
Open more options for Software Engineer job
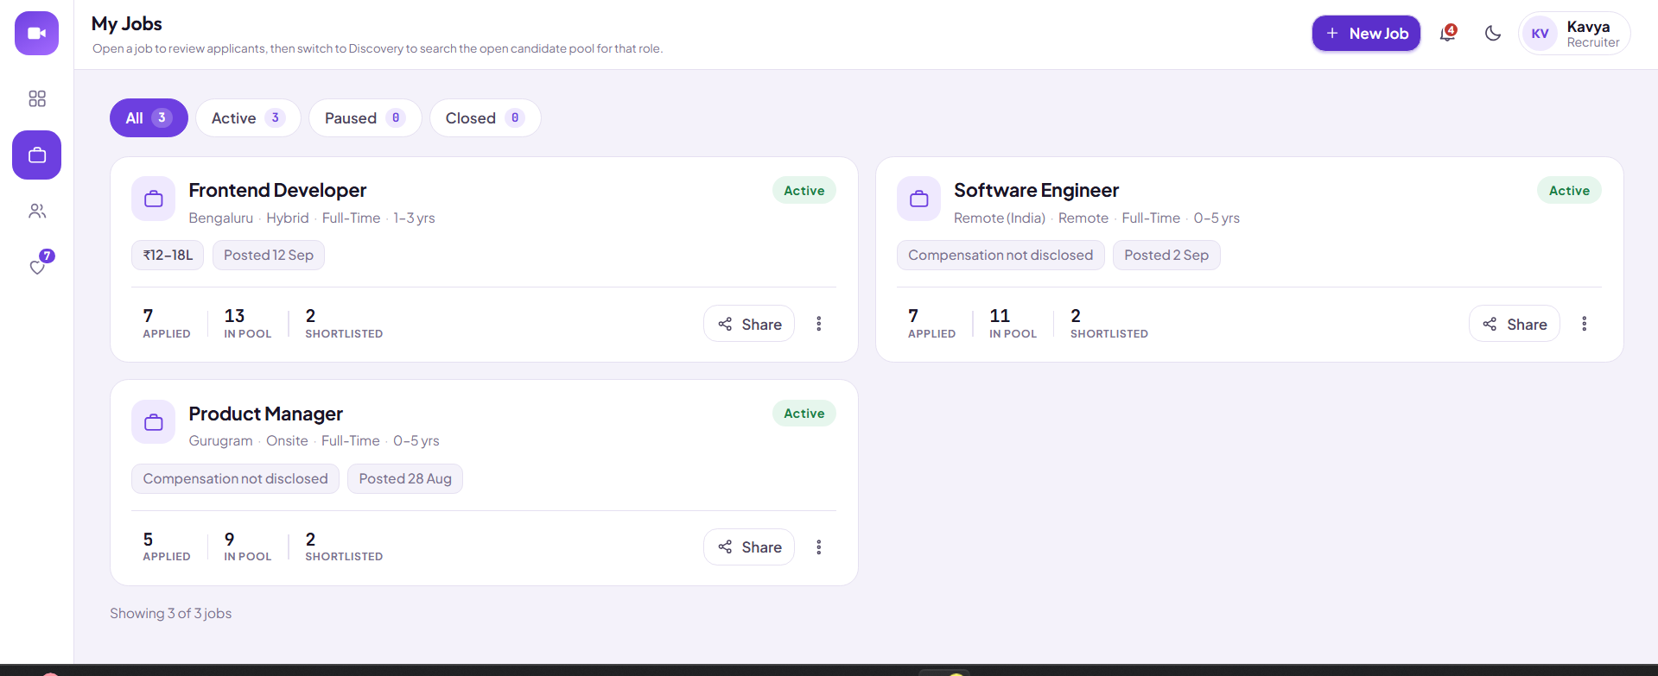pyautogui.click(x=1585, y=324)
